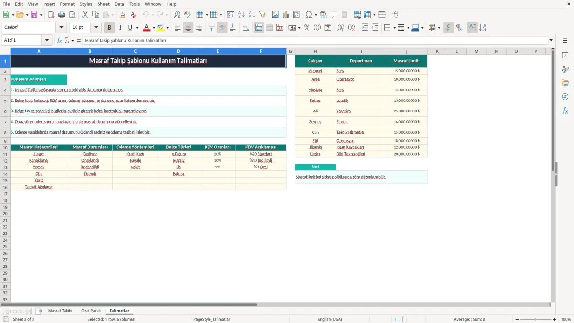Click the formula input line
This screenshot has height=323, width=574.
tap(315, 41)
